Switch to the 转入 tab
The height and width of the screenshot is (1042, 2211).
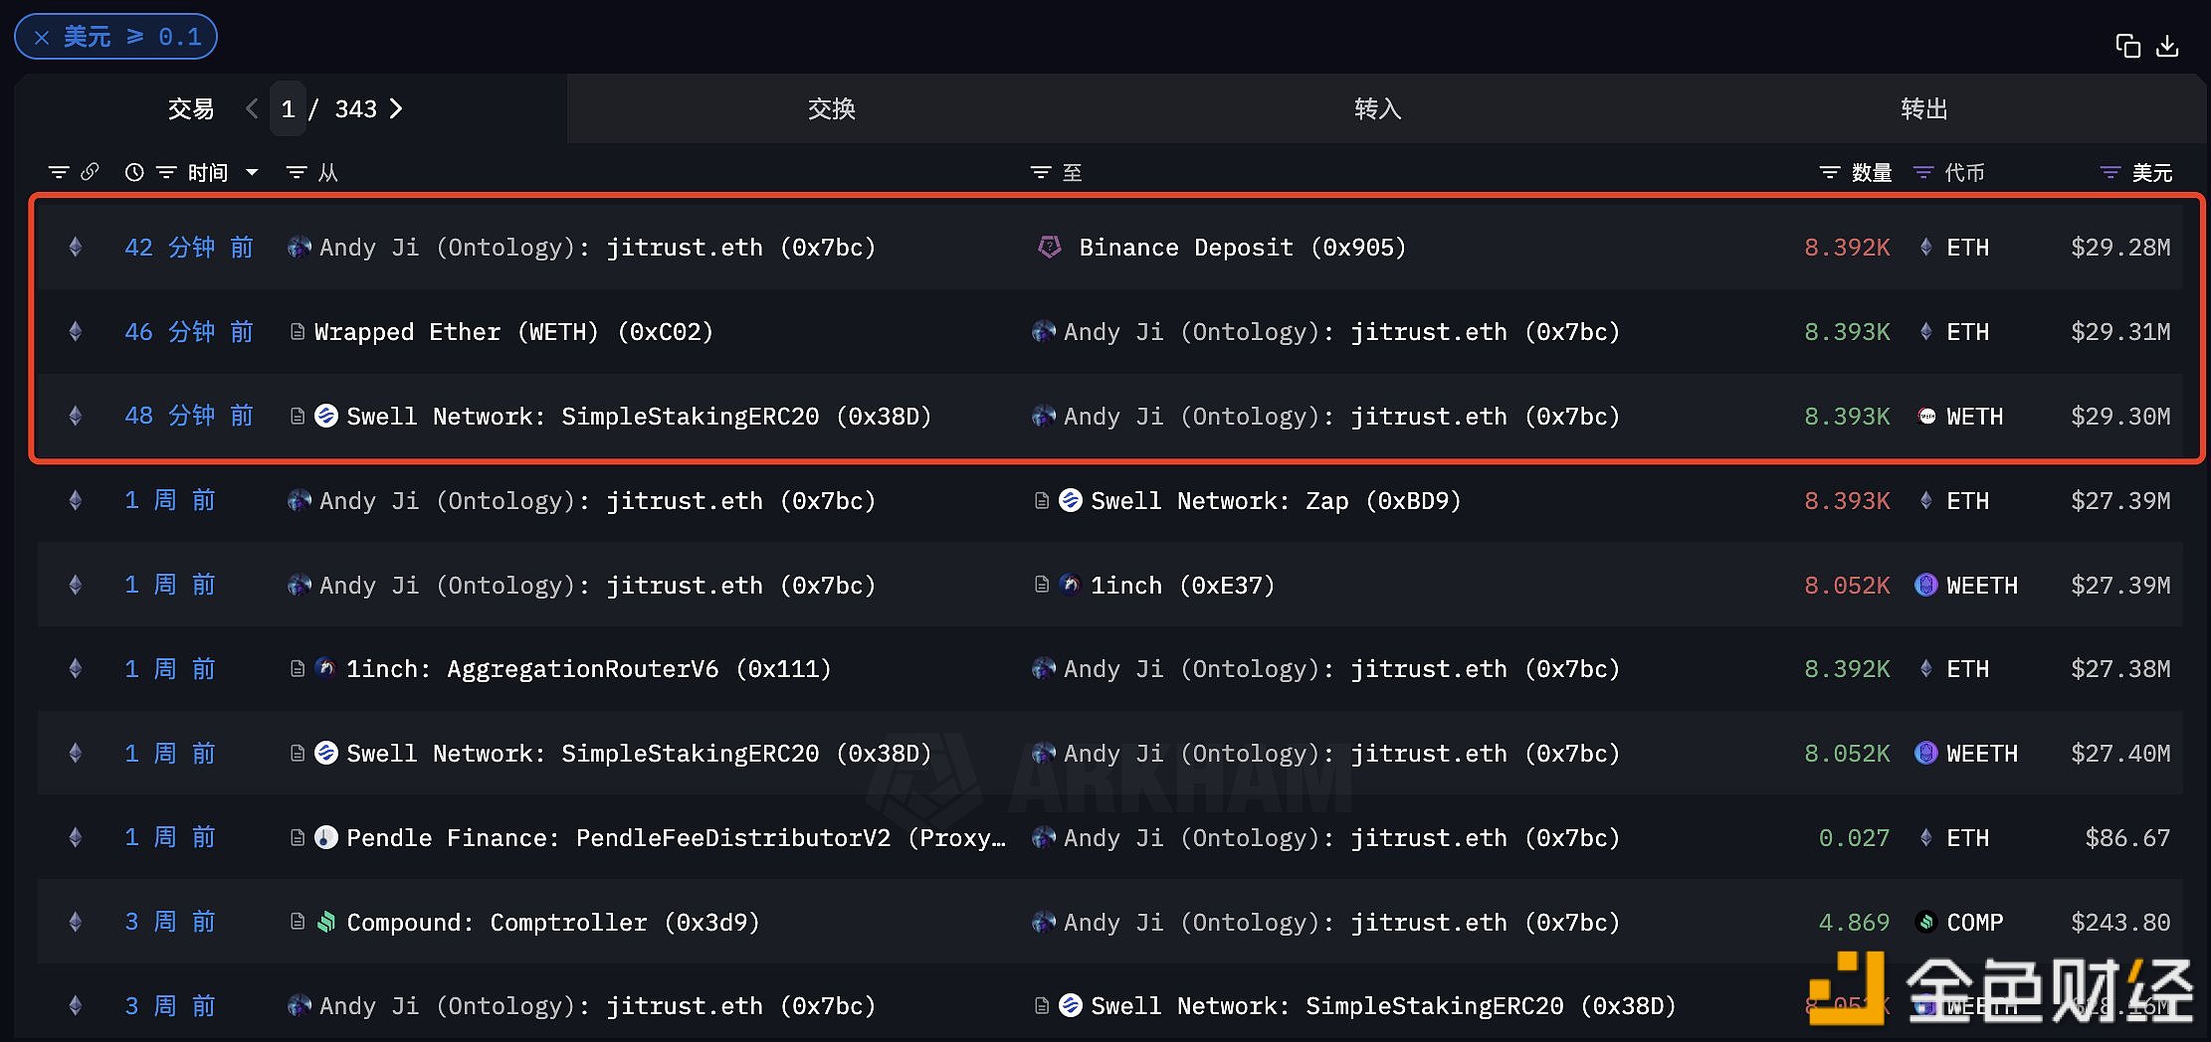point(1378,108)
